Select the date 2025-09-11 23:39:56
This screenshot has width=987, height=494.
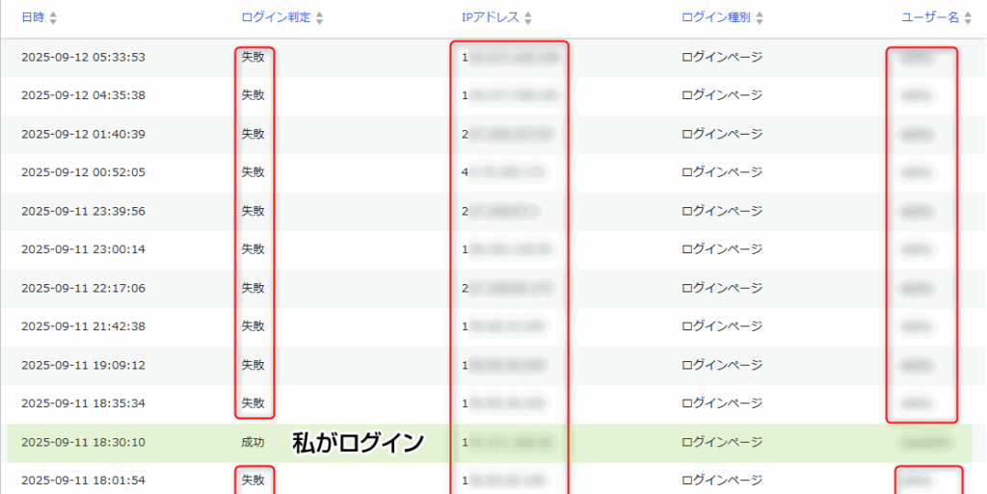coord(83,211)
